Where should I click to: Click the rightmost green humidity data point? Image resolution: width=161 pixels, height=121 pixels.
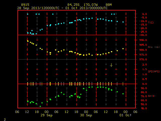pyautogui.click(x=123, y=94)
